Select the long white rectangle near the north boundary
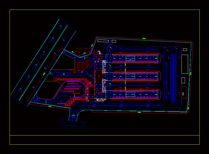This screenshot has width=209, height=154. (x=103, y=41)
